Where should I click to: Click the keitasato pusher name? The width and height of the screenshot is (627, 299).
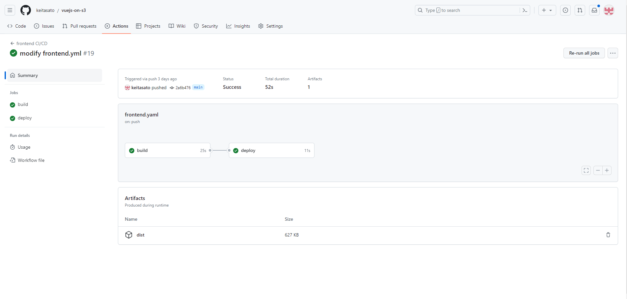[141, 87]
